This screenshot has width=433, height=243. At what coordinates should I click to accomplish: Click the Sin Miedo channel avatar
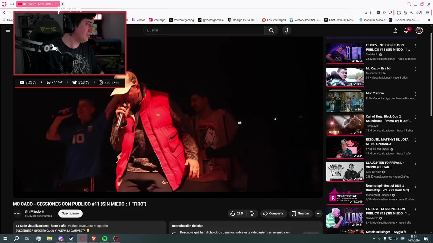click(17, 213)
